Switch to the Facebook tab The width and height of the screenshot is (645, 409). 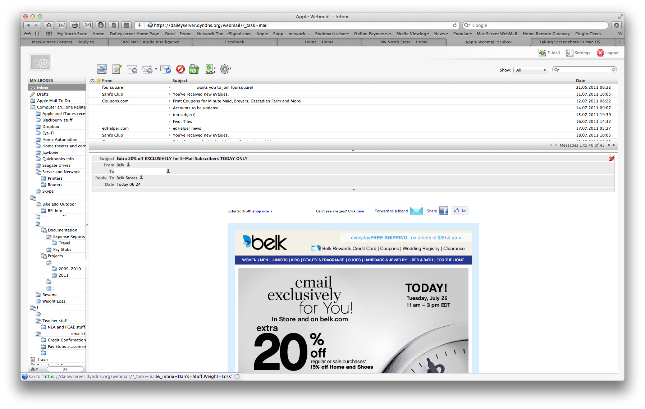(235, 42)
